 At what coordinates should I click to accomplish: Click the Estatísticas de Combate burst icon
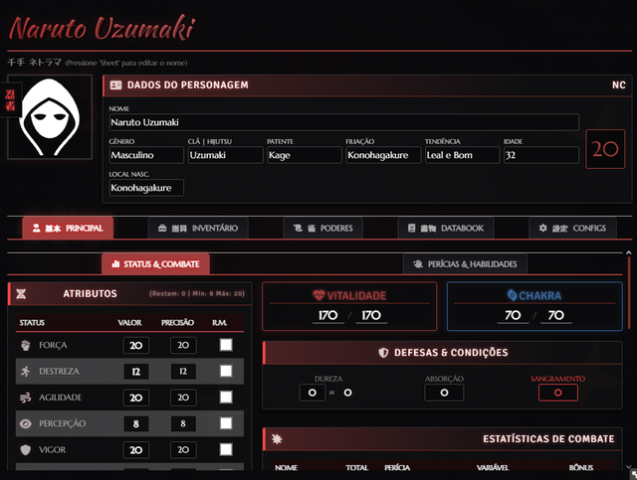pos(277,438)
